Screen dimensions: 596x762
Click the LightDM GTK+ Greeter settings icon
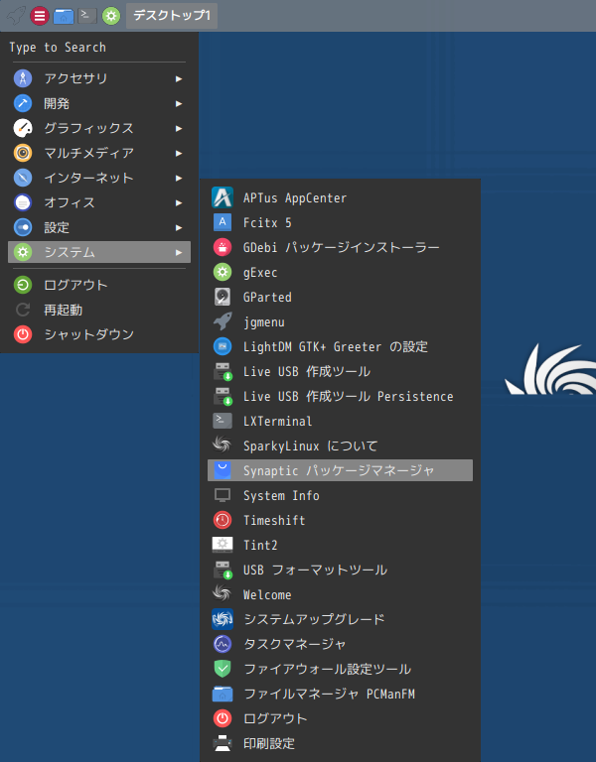click(x=223, y=346)
